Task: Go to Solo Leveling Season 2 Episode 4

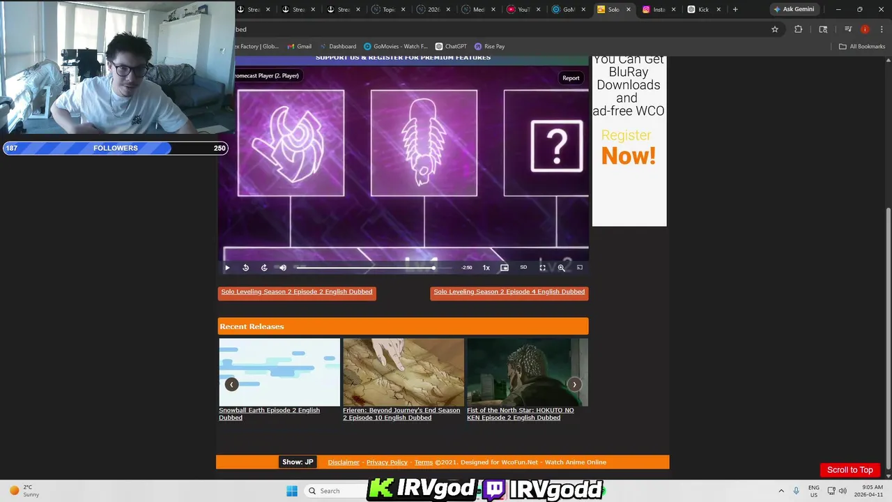Action: pos(509,292)
